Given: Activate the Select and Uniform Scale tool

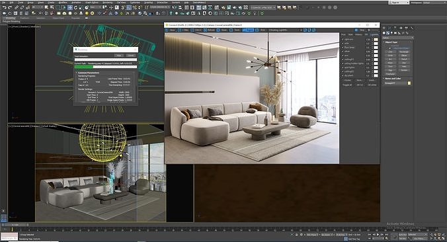Looking at the screenshot, I should (81, 7).
